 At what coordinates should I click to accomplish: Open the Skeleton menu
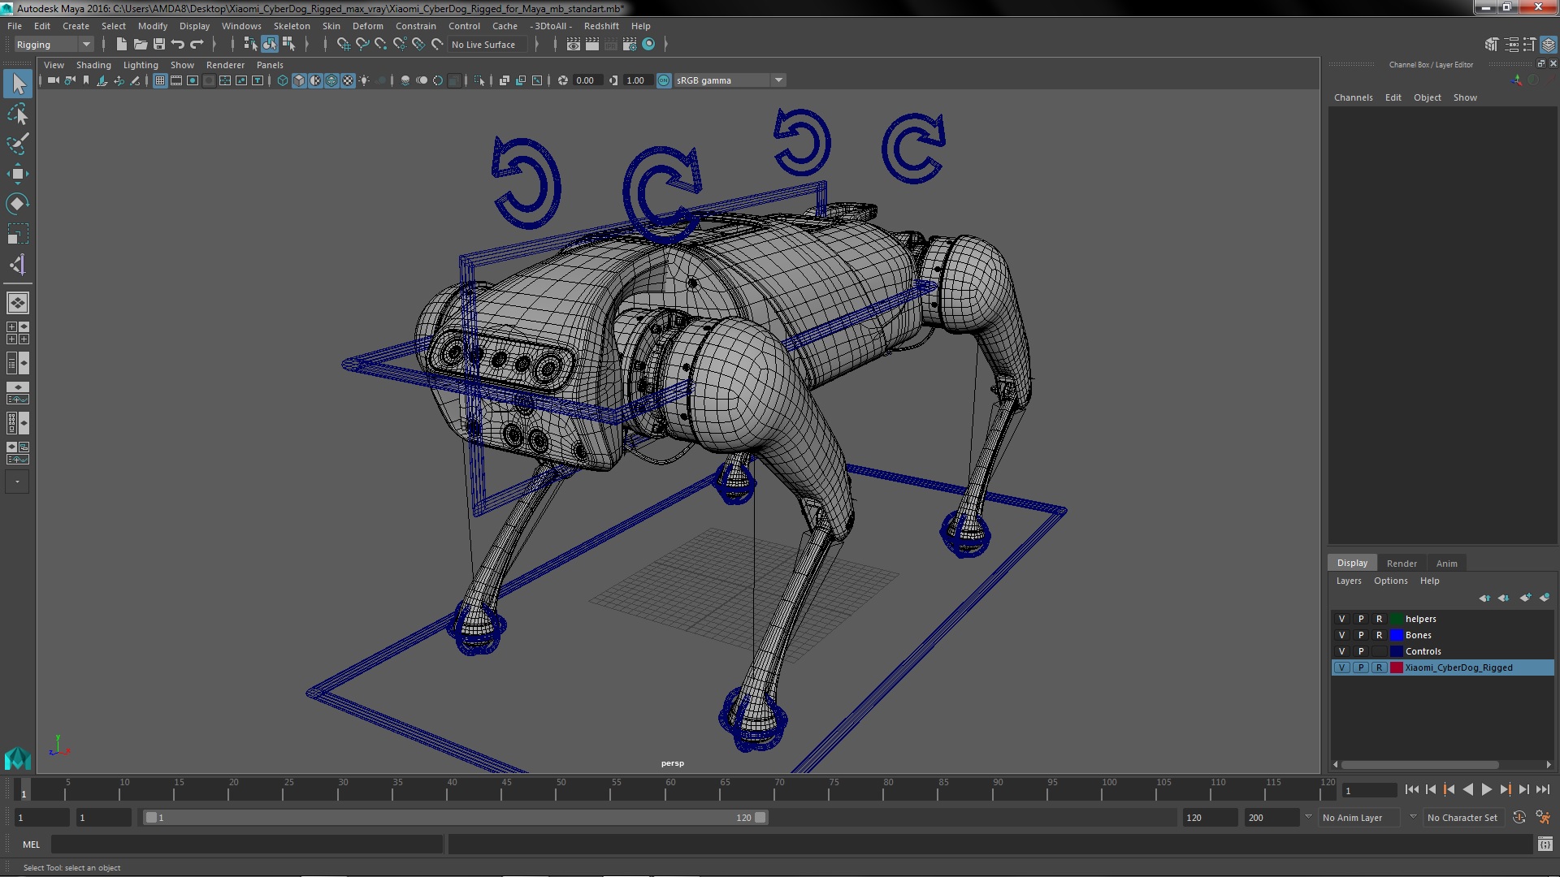click(x=292, y=26)
